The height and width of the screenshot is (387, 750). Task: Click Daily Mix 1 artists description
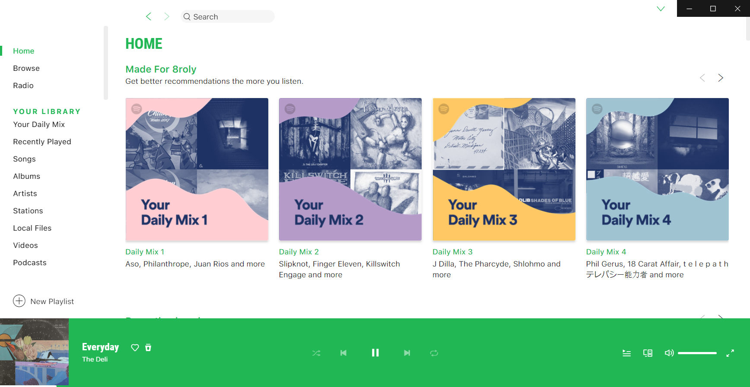(195, 264)
